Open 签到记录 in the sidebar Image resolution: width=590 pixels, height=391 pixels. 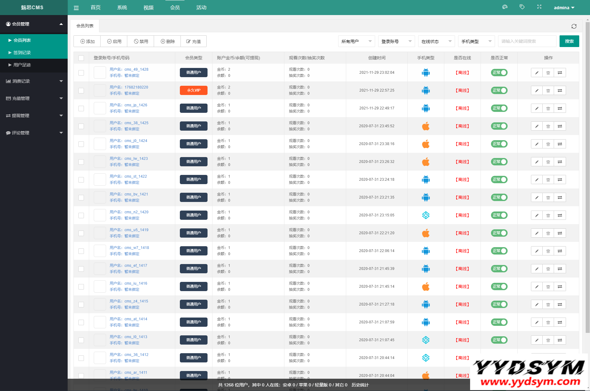pyautogui.click(x=22, y=53)
